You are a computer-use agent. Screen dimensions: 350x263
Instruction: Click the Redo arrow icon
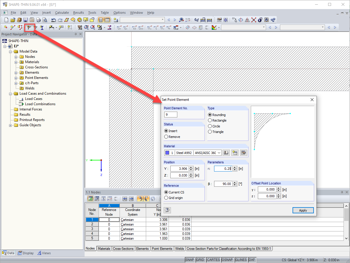click(60, 20)
